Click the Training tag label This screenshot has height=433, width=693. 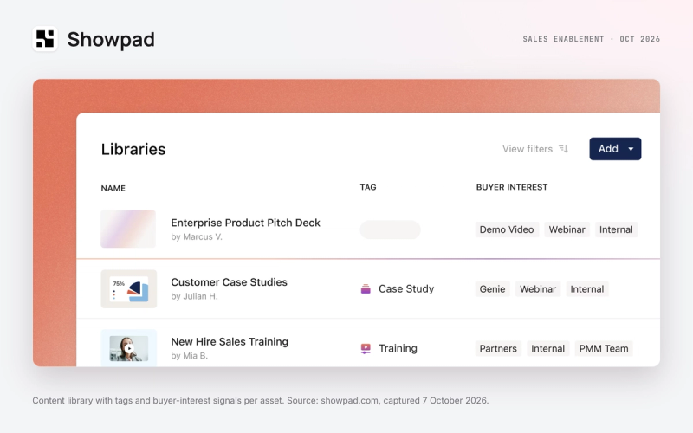tap(398, 349)
